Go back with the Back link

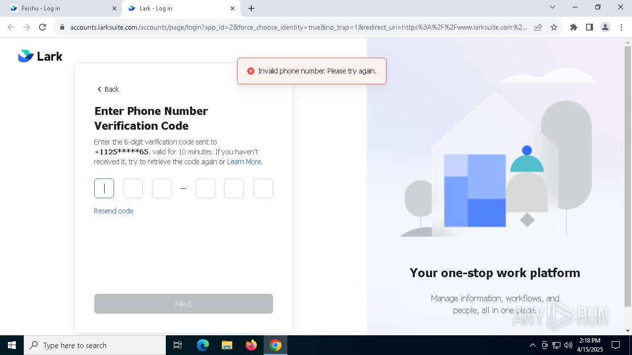tap(108, 89)
